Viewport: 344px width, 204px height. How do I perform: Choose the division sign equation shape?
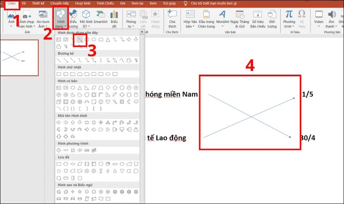(80, 150)
